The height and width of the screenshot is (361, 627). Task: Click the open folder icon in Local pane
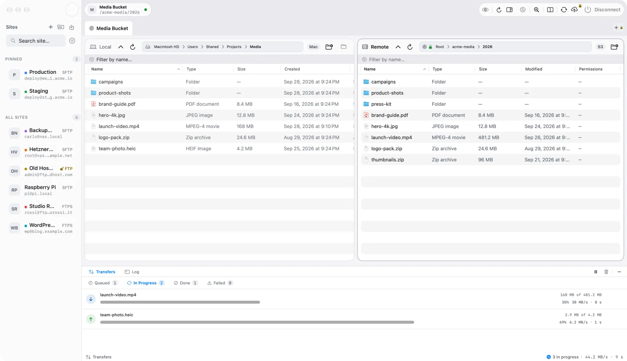click(x=344, y=47)
